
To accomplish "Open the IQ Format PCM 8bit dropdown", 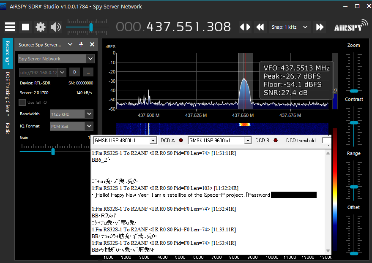I will coord(71,126).
